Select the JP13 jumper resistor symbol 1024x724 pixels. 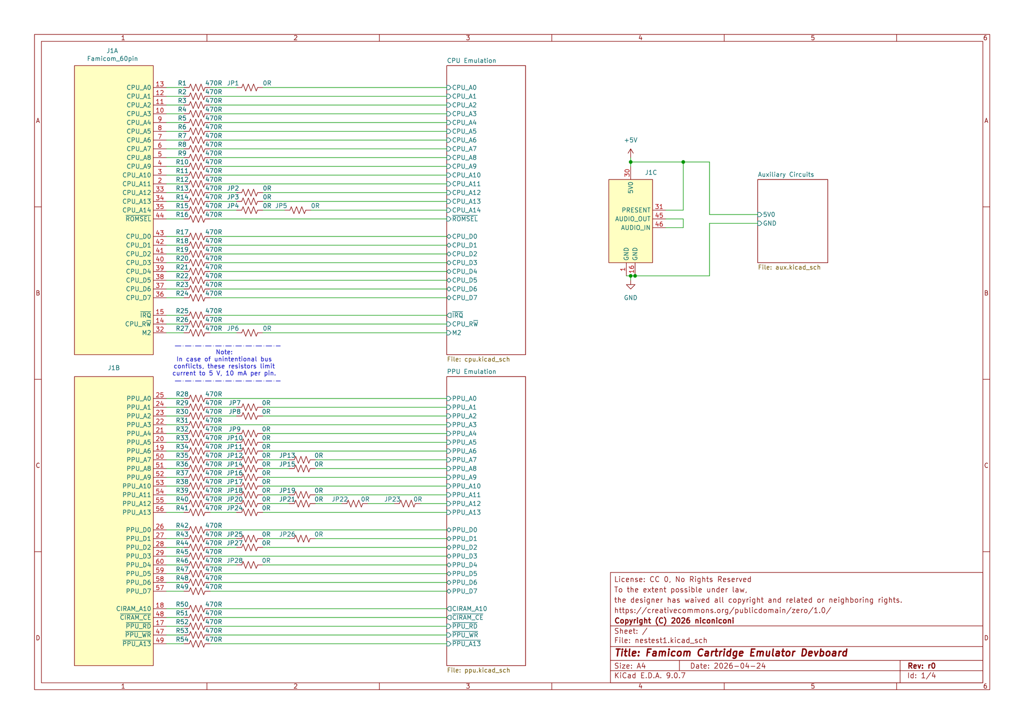[302, 459]
